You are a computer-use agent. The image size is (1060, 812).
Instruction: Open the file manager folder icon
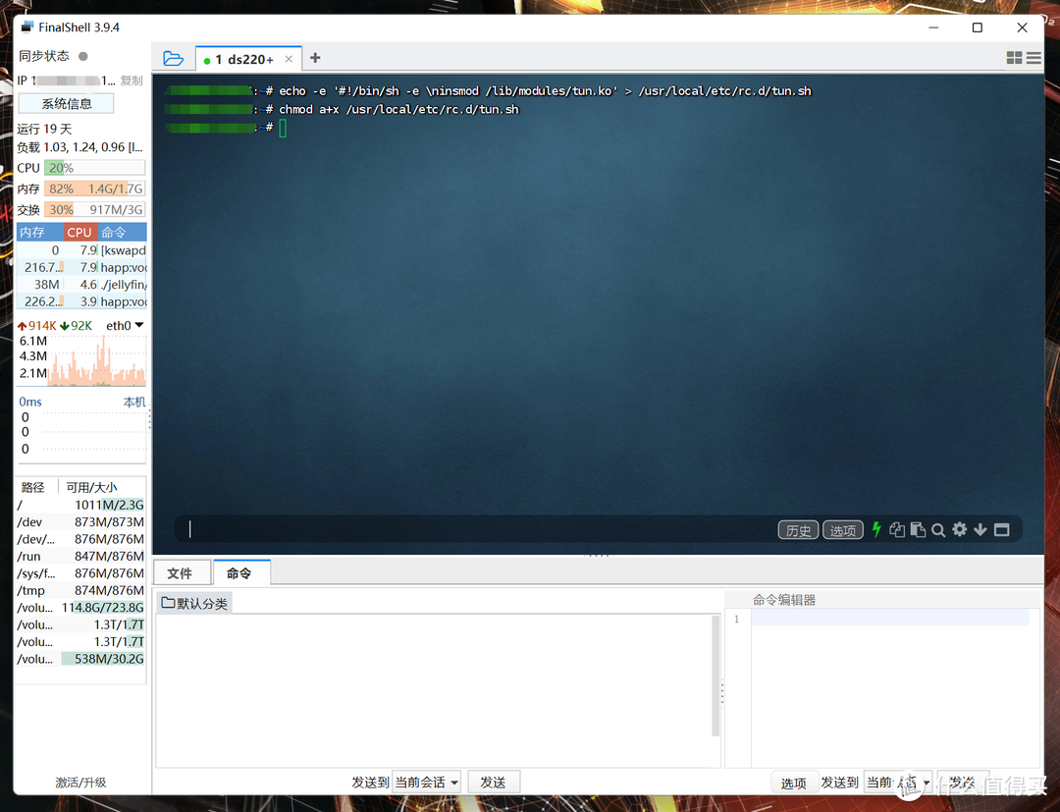(175, 58)
